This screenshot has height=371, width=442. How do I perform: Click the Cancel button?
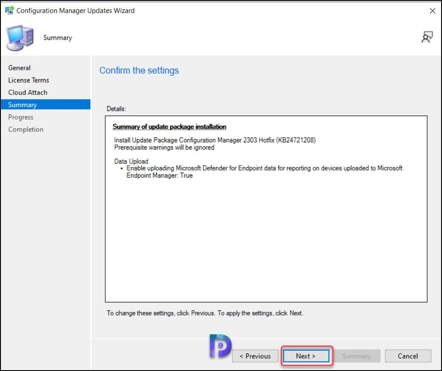click(408, 356)
